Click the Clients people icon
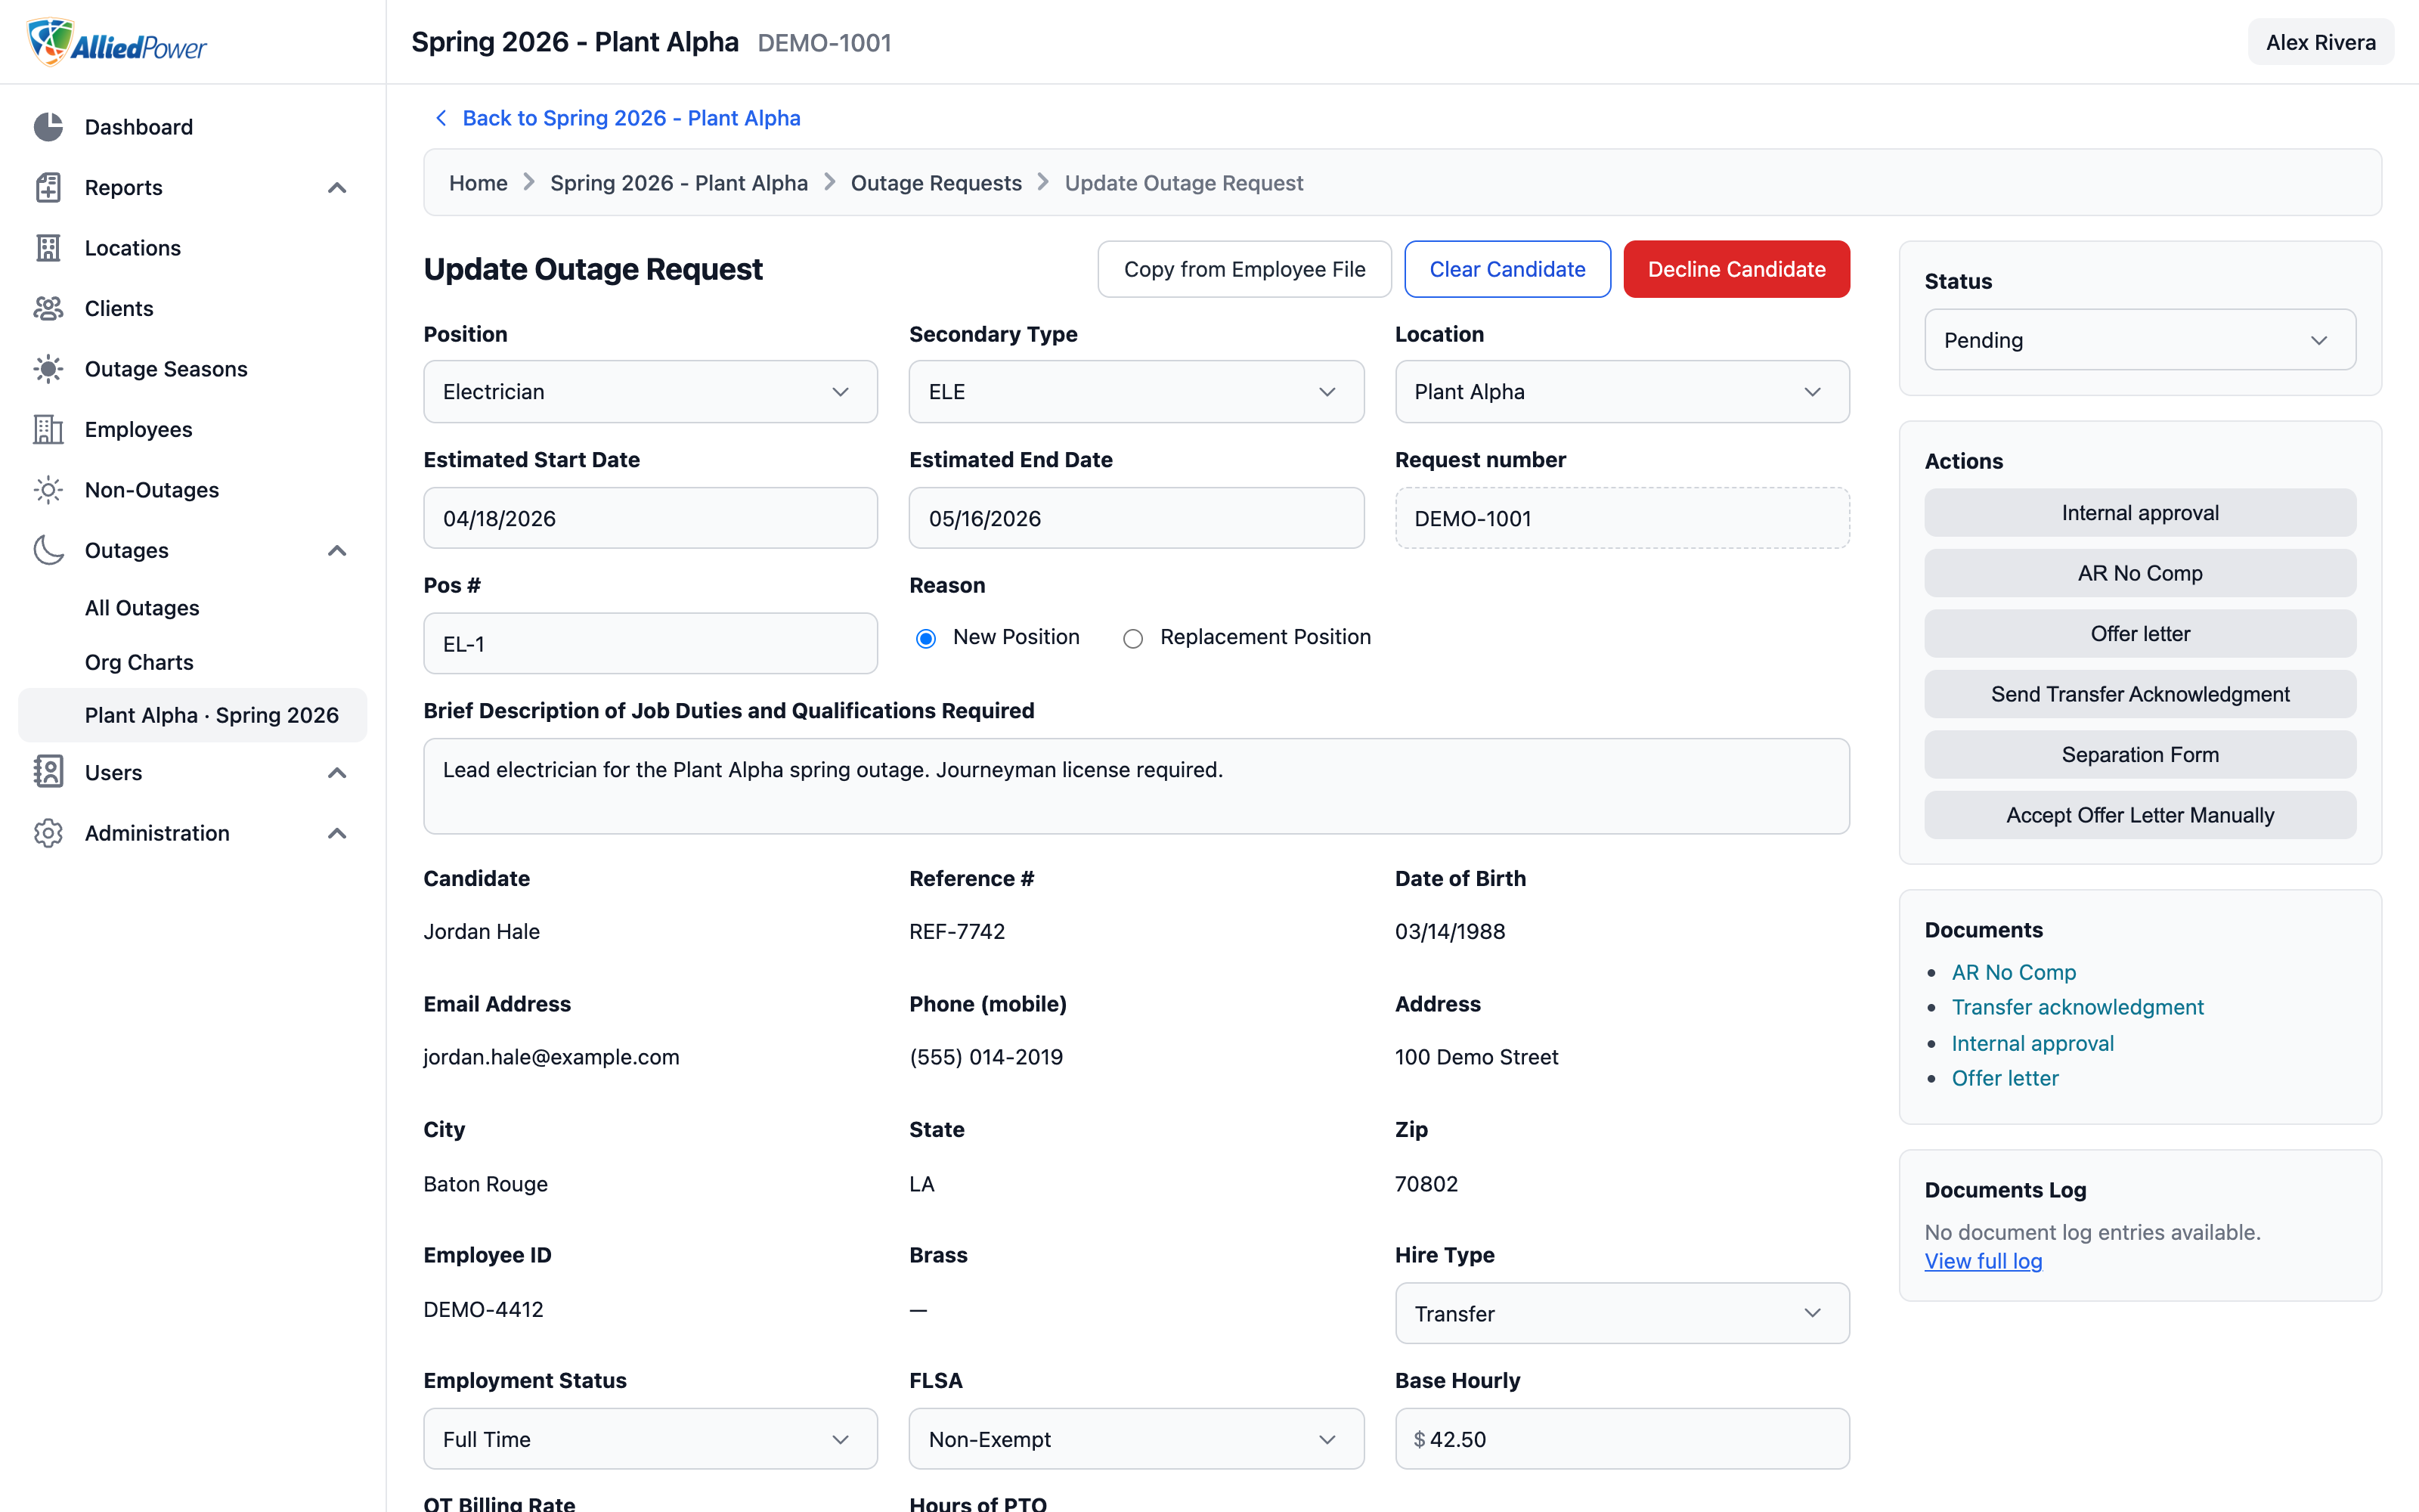2419x1512 pixels. coord(48,308)
